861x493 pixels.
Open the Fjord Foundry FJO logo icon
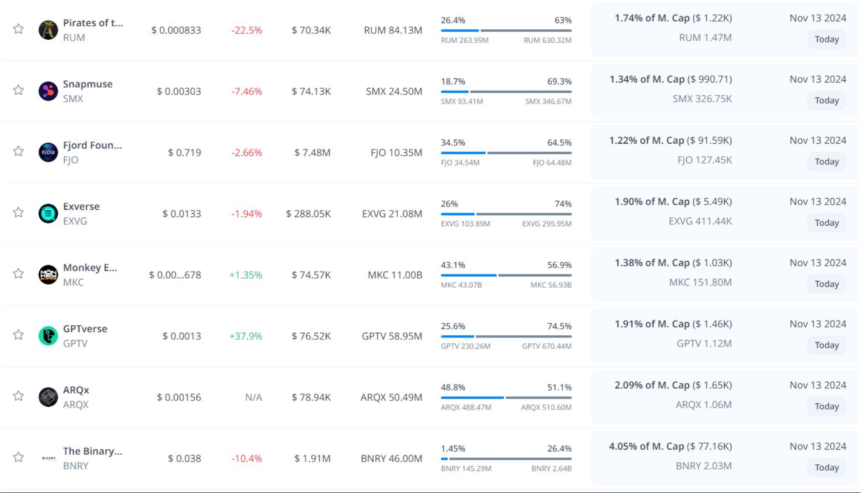click(48, 152)
